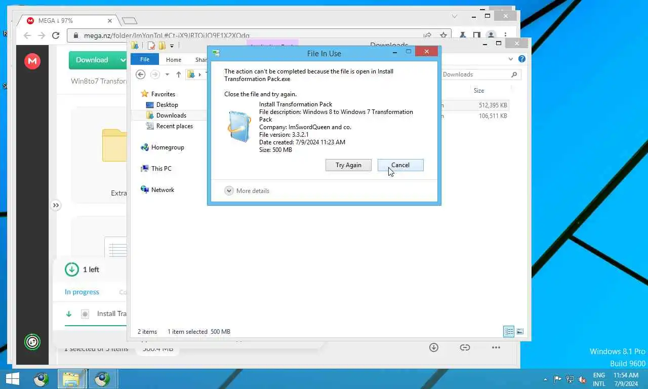Viewport: 648px width, 389px height.
Task: Open the Home tab in Explorer ribbon
Action: pyautogui.click(x=174, y=60)
